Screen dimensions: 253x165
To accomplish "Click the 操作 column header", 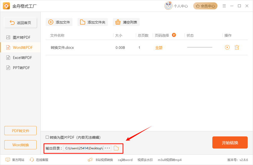I will [228, 35].
